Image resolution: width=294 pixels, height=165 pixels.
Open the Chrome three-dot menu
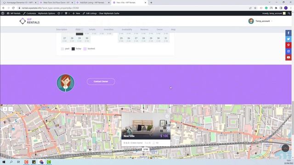pos(291,8)
